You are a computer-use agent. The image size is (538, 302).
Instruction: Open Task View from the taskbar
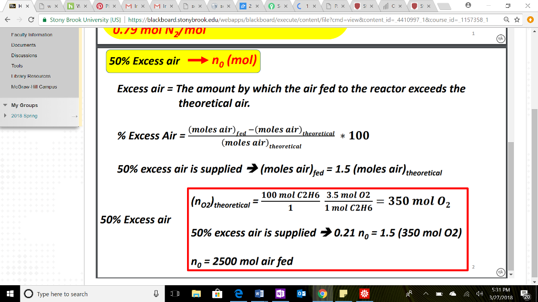point(175,294)
